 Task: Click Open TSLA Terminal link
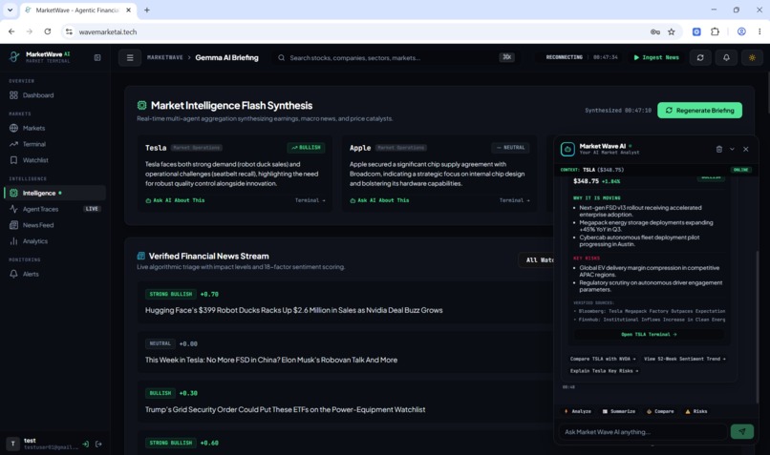649,335
